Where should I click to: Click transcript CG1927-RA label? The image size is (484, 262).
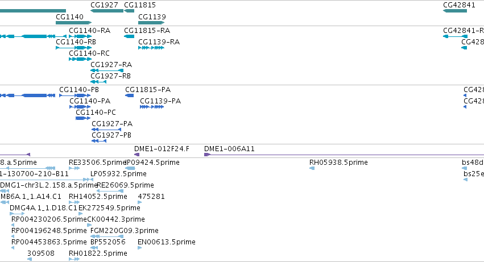[111, 64]
